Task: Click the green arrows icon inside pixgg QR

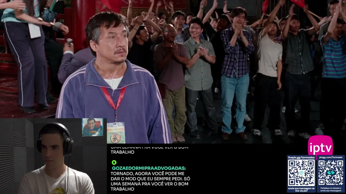Action: 331,173
